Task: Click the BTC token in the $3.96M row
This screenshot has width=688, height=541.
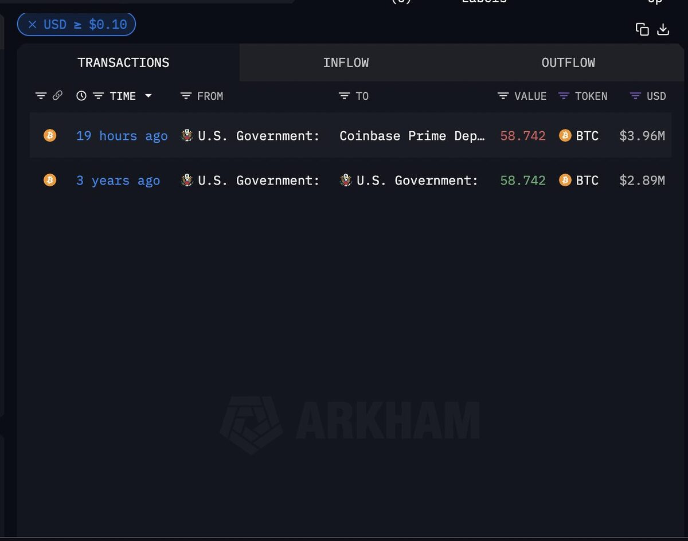Action: (579, 136)
